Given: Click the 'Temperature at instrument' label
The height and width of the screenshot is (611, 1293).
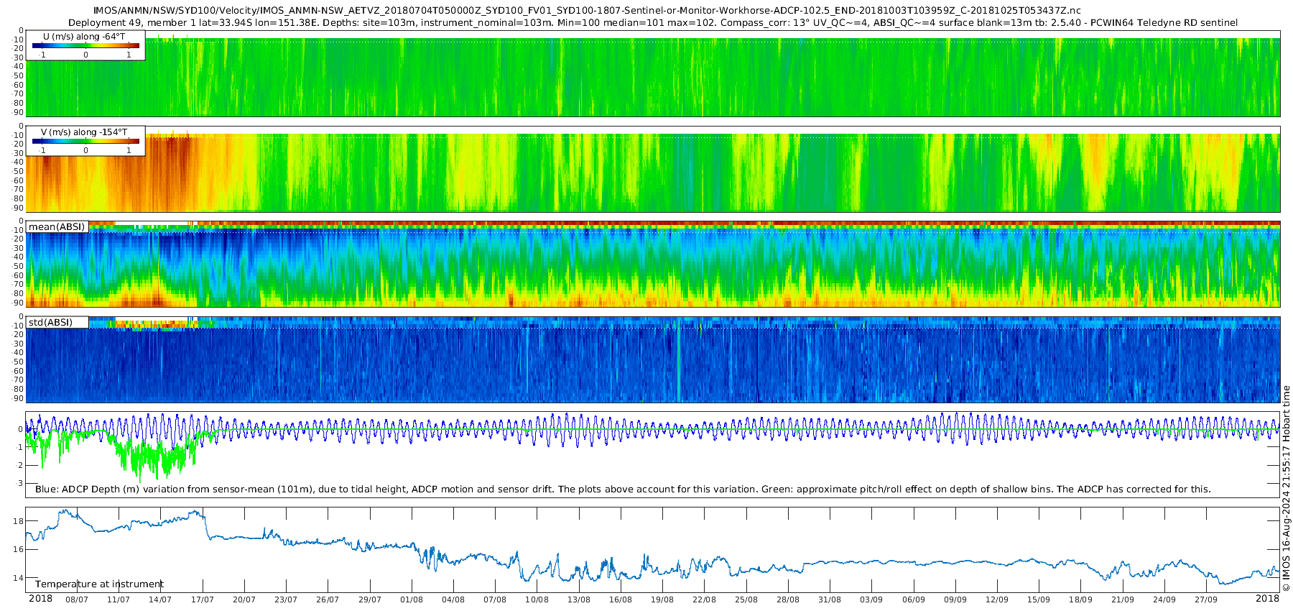Looking at the screenshot, I should point(99,584).
